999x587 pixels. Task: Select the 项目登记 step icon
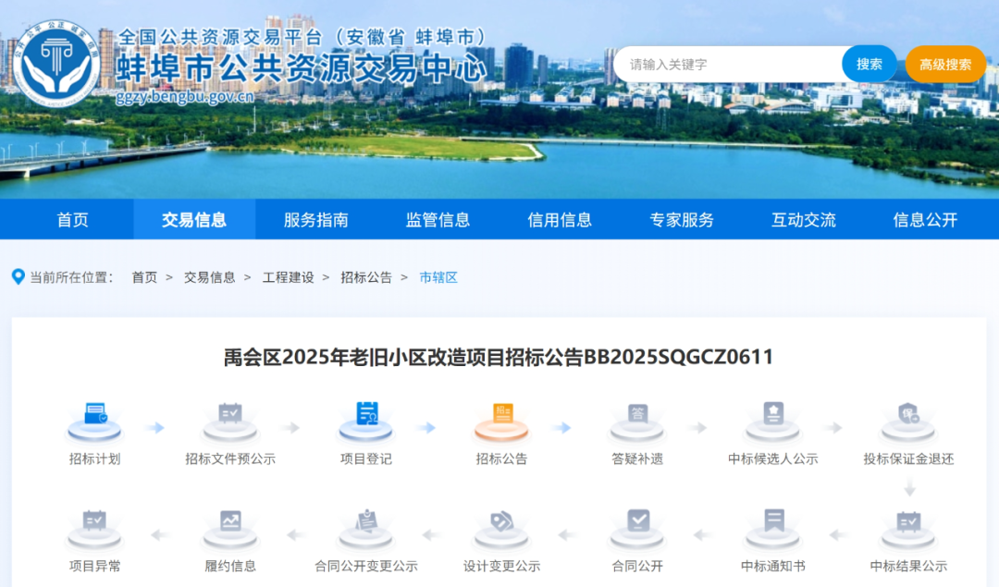click(366, 419)
